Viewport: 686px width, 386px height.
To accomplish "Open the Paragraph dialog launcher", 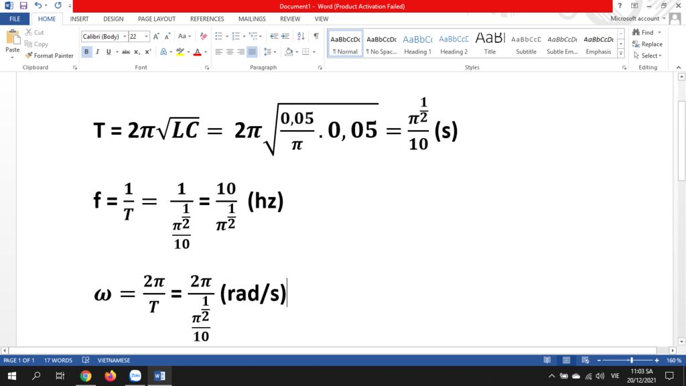I will click(x=320, y=68).
